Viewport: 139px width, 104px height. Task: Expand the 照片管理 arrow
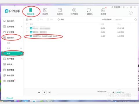[22, 59]
